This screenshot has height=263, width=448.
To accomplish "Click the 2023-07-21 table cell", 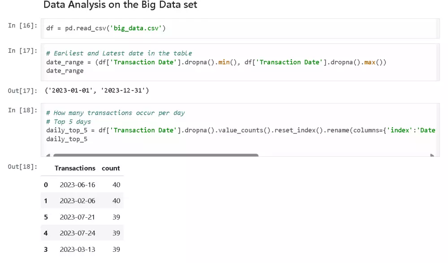I will tap(78, 217).
